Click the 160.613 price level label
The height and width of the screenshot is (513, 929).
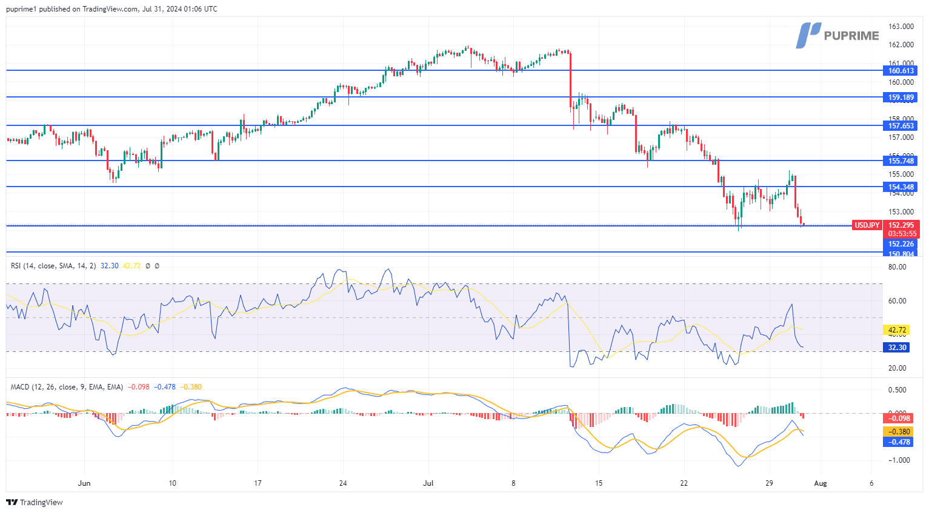[x=901, y=71]
